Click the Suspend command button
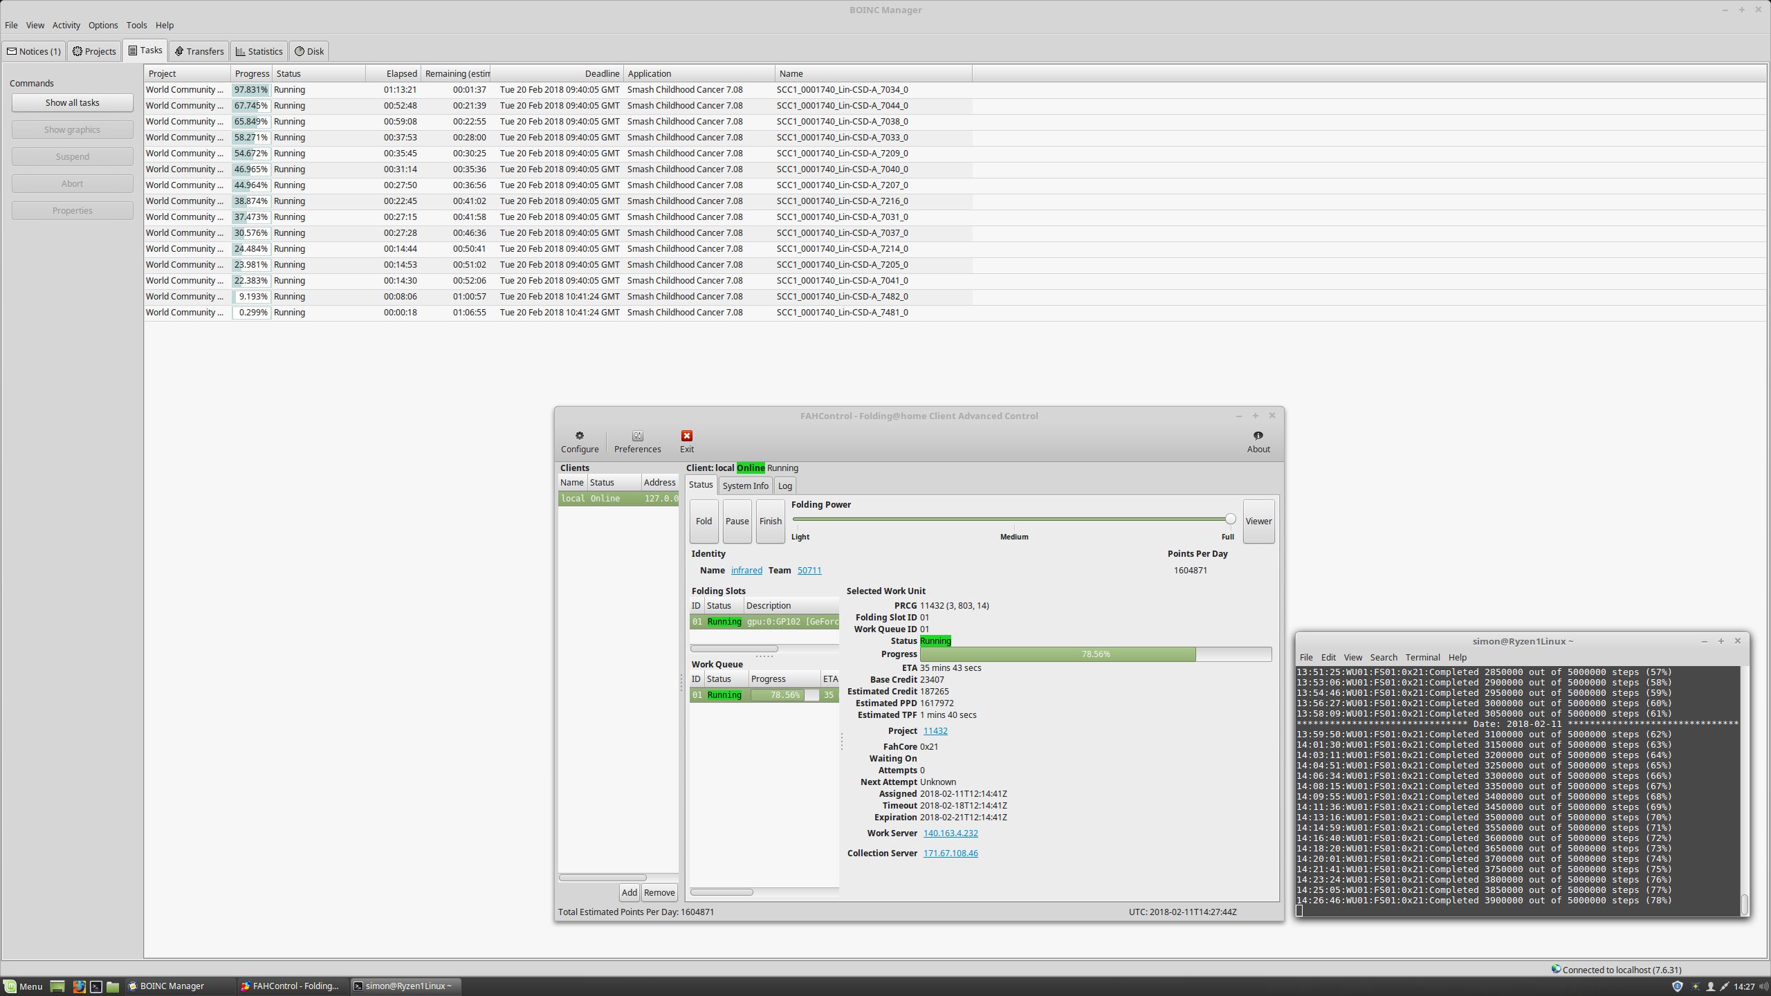The height and width of the screenshot is (996, 1771). click(x=72, y=156)
